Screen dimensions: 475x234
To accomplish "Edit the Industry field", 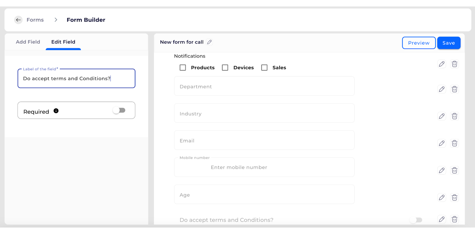I will point(442,116).
